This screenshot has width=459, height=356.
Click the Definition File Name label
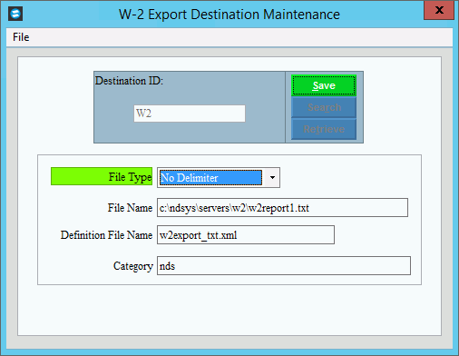(106, 235)
